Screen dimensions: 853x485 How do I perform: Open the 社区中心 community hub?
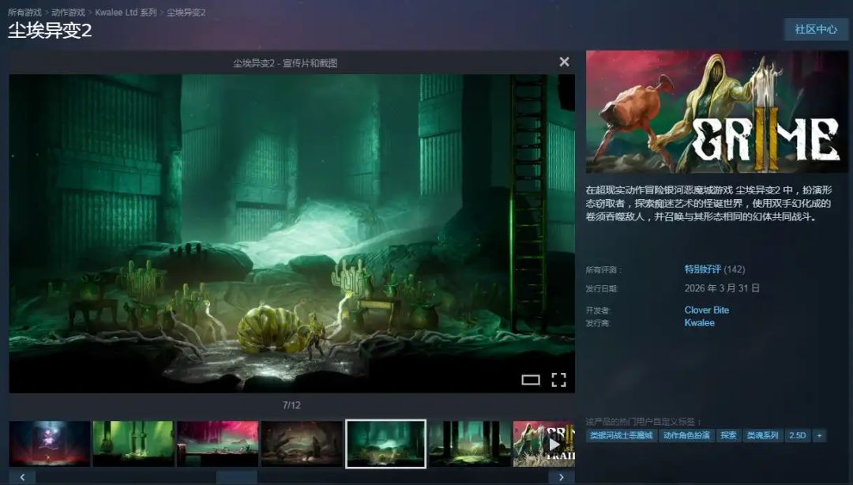815,29
